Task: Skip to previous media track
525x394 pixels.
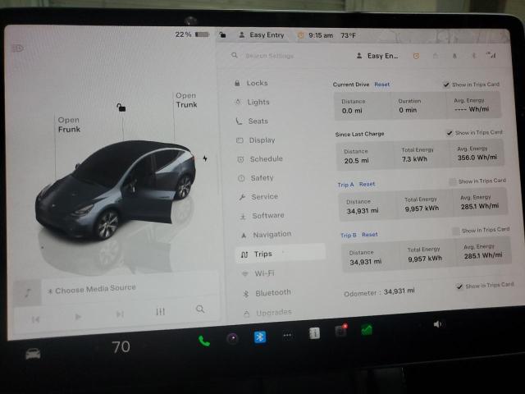Action: (35, 319)
